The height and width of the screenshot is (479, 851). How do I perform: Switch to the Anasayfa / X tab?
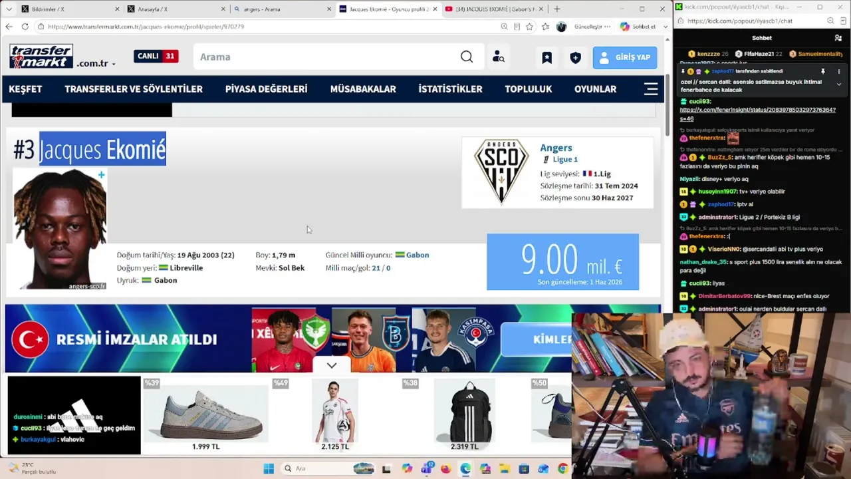176,9
